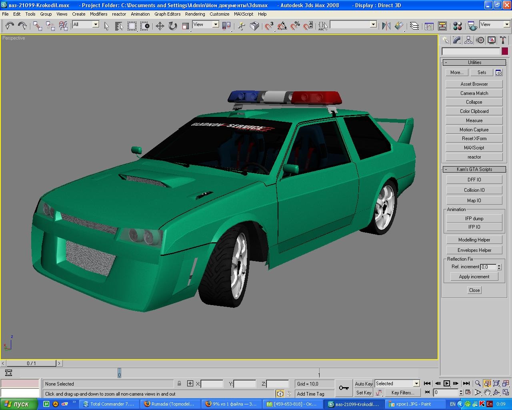Click the Mirror tool icon
The height and width of the screenshot is (410, 512).
pos(386,26)
